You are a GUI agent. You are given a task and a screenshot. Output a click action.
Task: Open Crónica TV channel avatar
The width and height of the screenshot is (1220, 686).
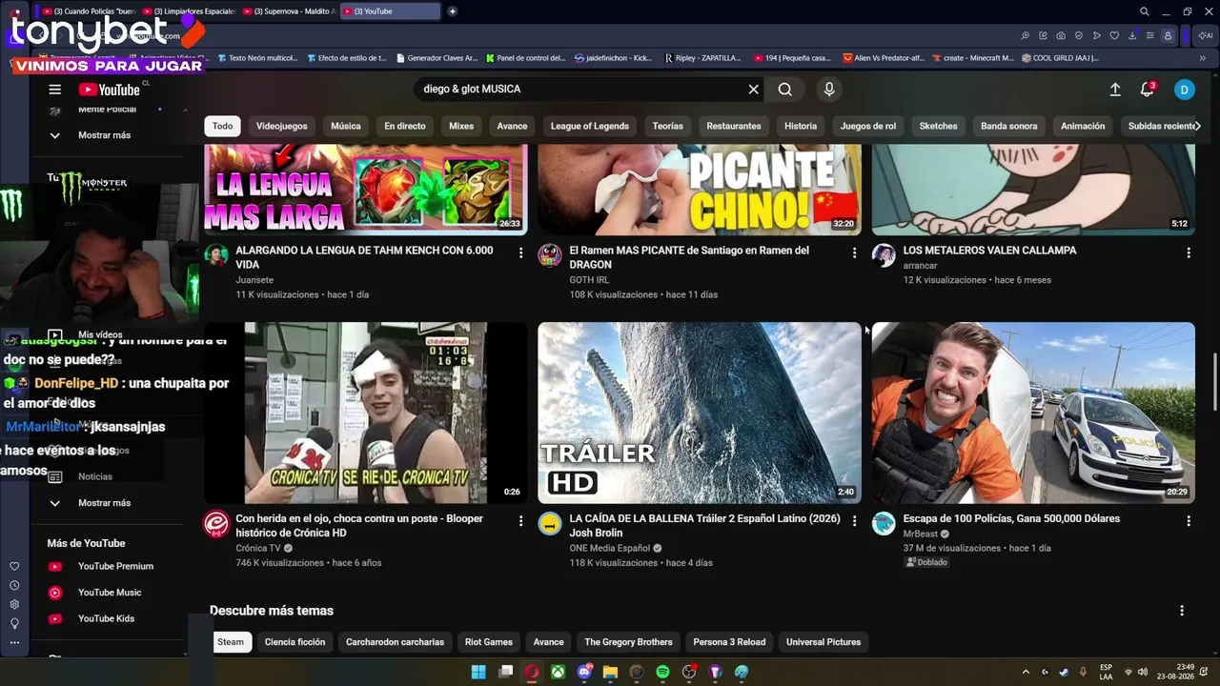pyautogui.click(x=216, y=524)
